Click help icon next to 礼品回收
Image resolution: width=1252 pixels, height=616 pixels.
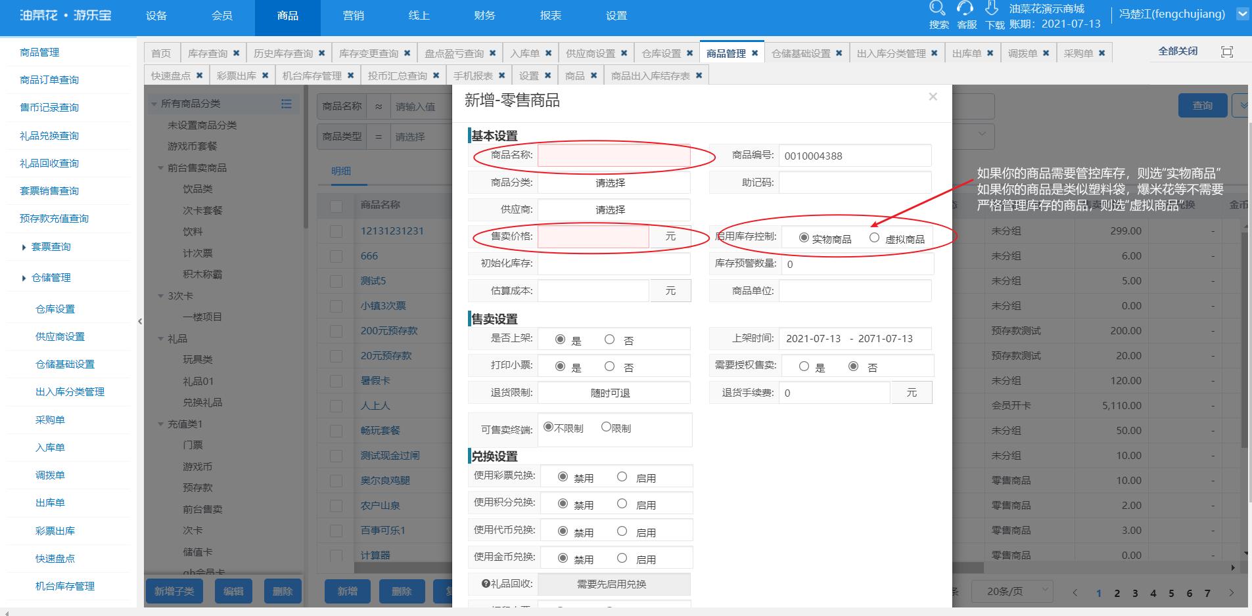pyautogui.click(x=486, y=584)
